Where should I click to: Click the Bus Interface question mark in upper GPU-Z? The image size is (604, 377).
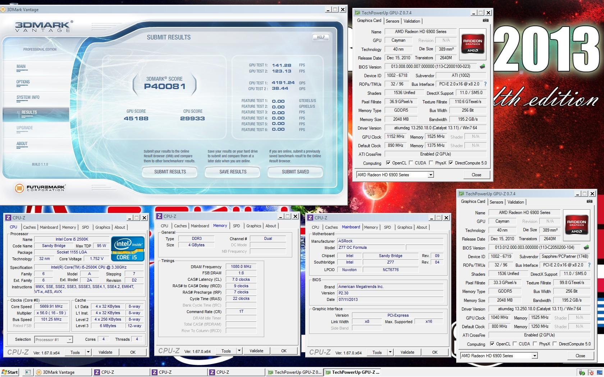point(485,84)
